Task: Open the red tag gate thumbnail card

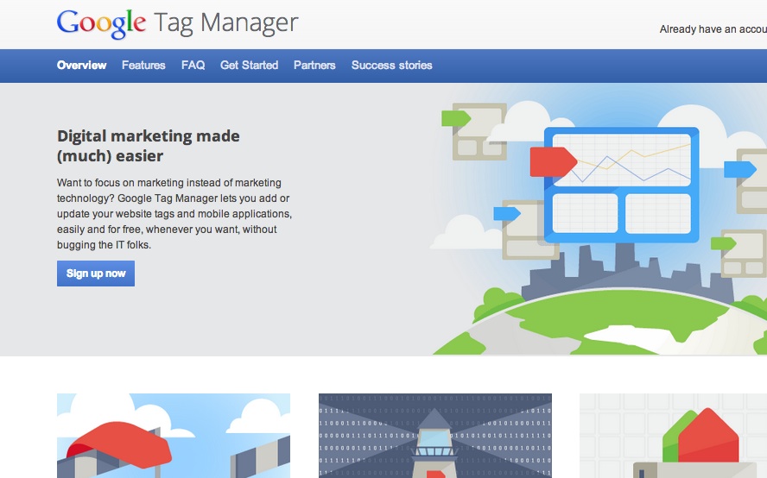Action: [x=174, y=436]
